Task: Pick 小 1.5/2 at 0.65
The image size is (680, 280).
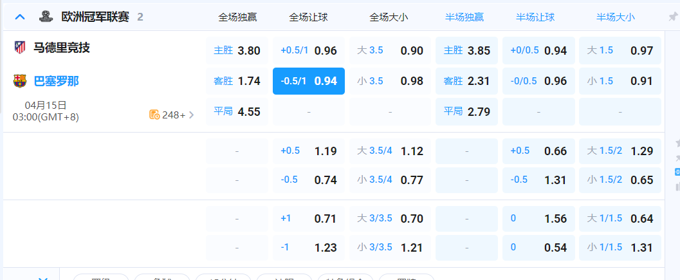Action: [620, 180]
